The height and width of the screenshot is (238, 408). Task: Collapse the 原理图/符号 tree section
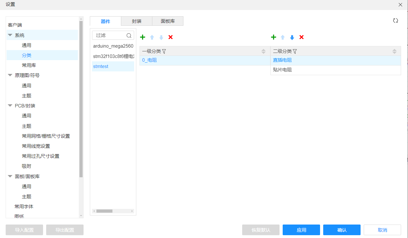10,75
